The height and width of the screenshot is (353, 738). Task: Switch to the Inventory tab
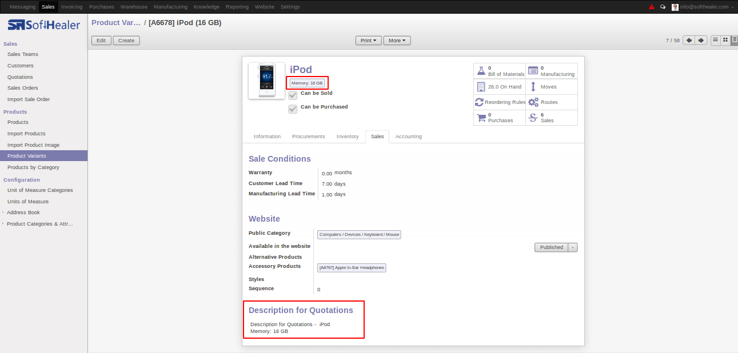[348, 137]
